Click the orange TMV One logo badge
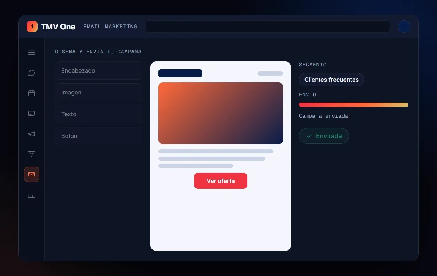Viewport: 437px width, 276px height. click(32, 27)
